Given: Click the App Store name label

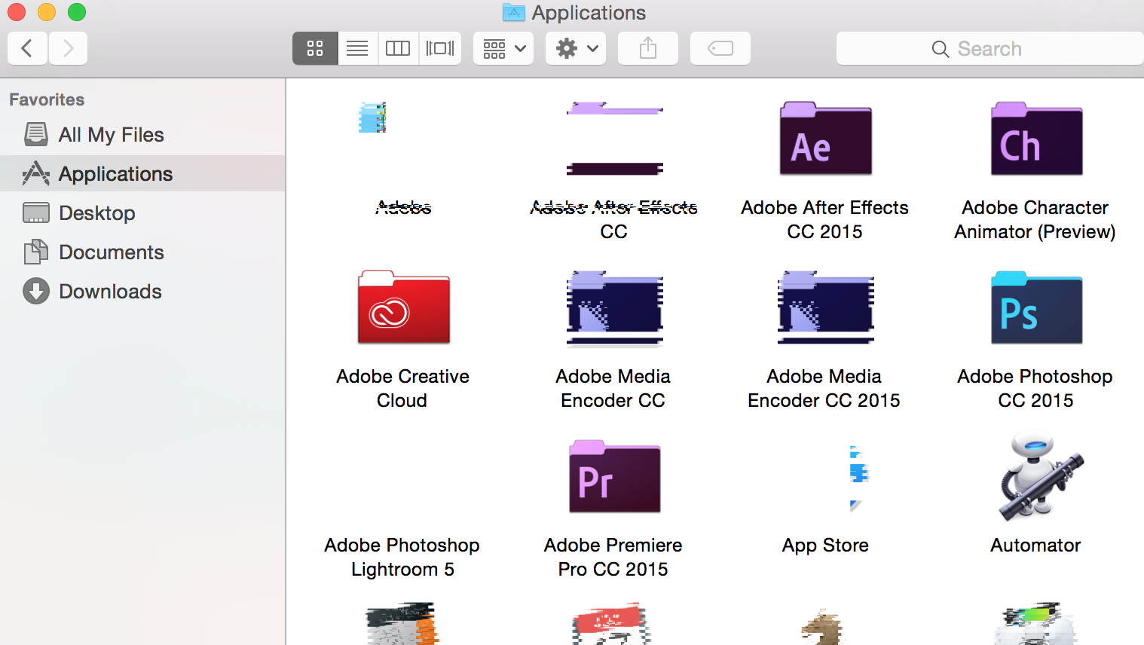Looking at the screenshot, I should [825, 546].
